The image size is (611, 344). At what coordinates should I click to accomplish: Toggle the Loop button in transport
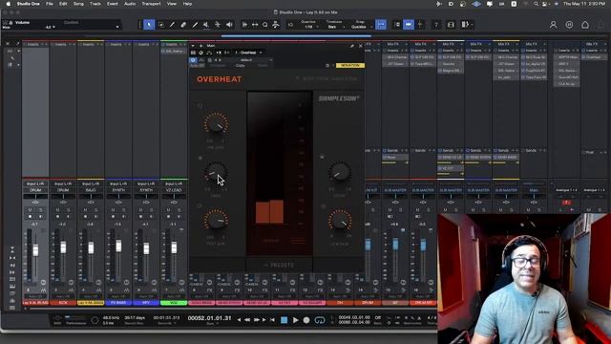tap(320, 320)
